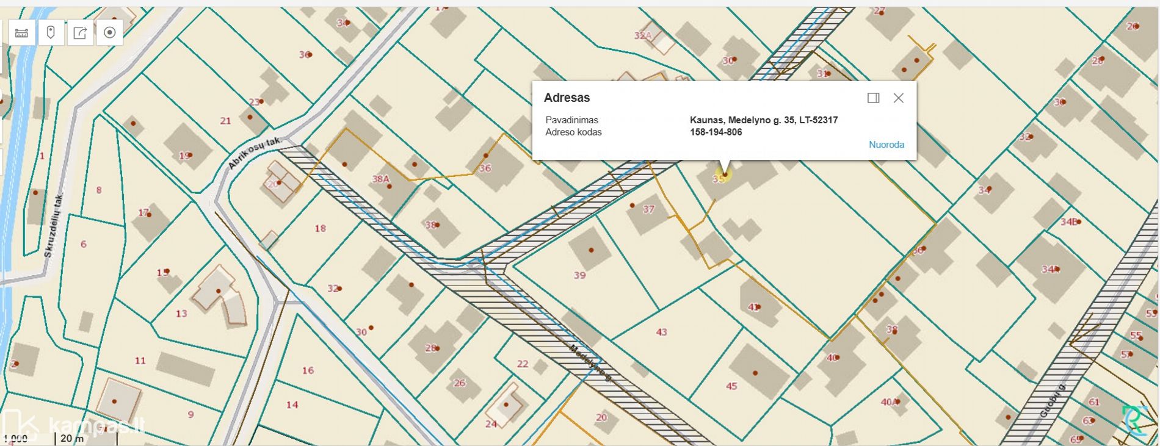Viewport: 1160px width, 446px height.
Task: Click the address text Kaunas, Medelyno g. 35
Action: [x=763, y=120]
